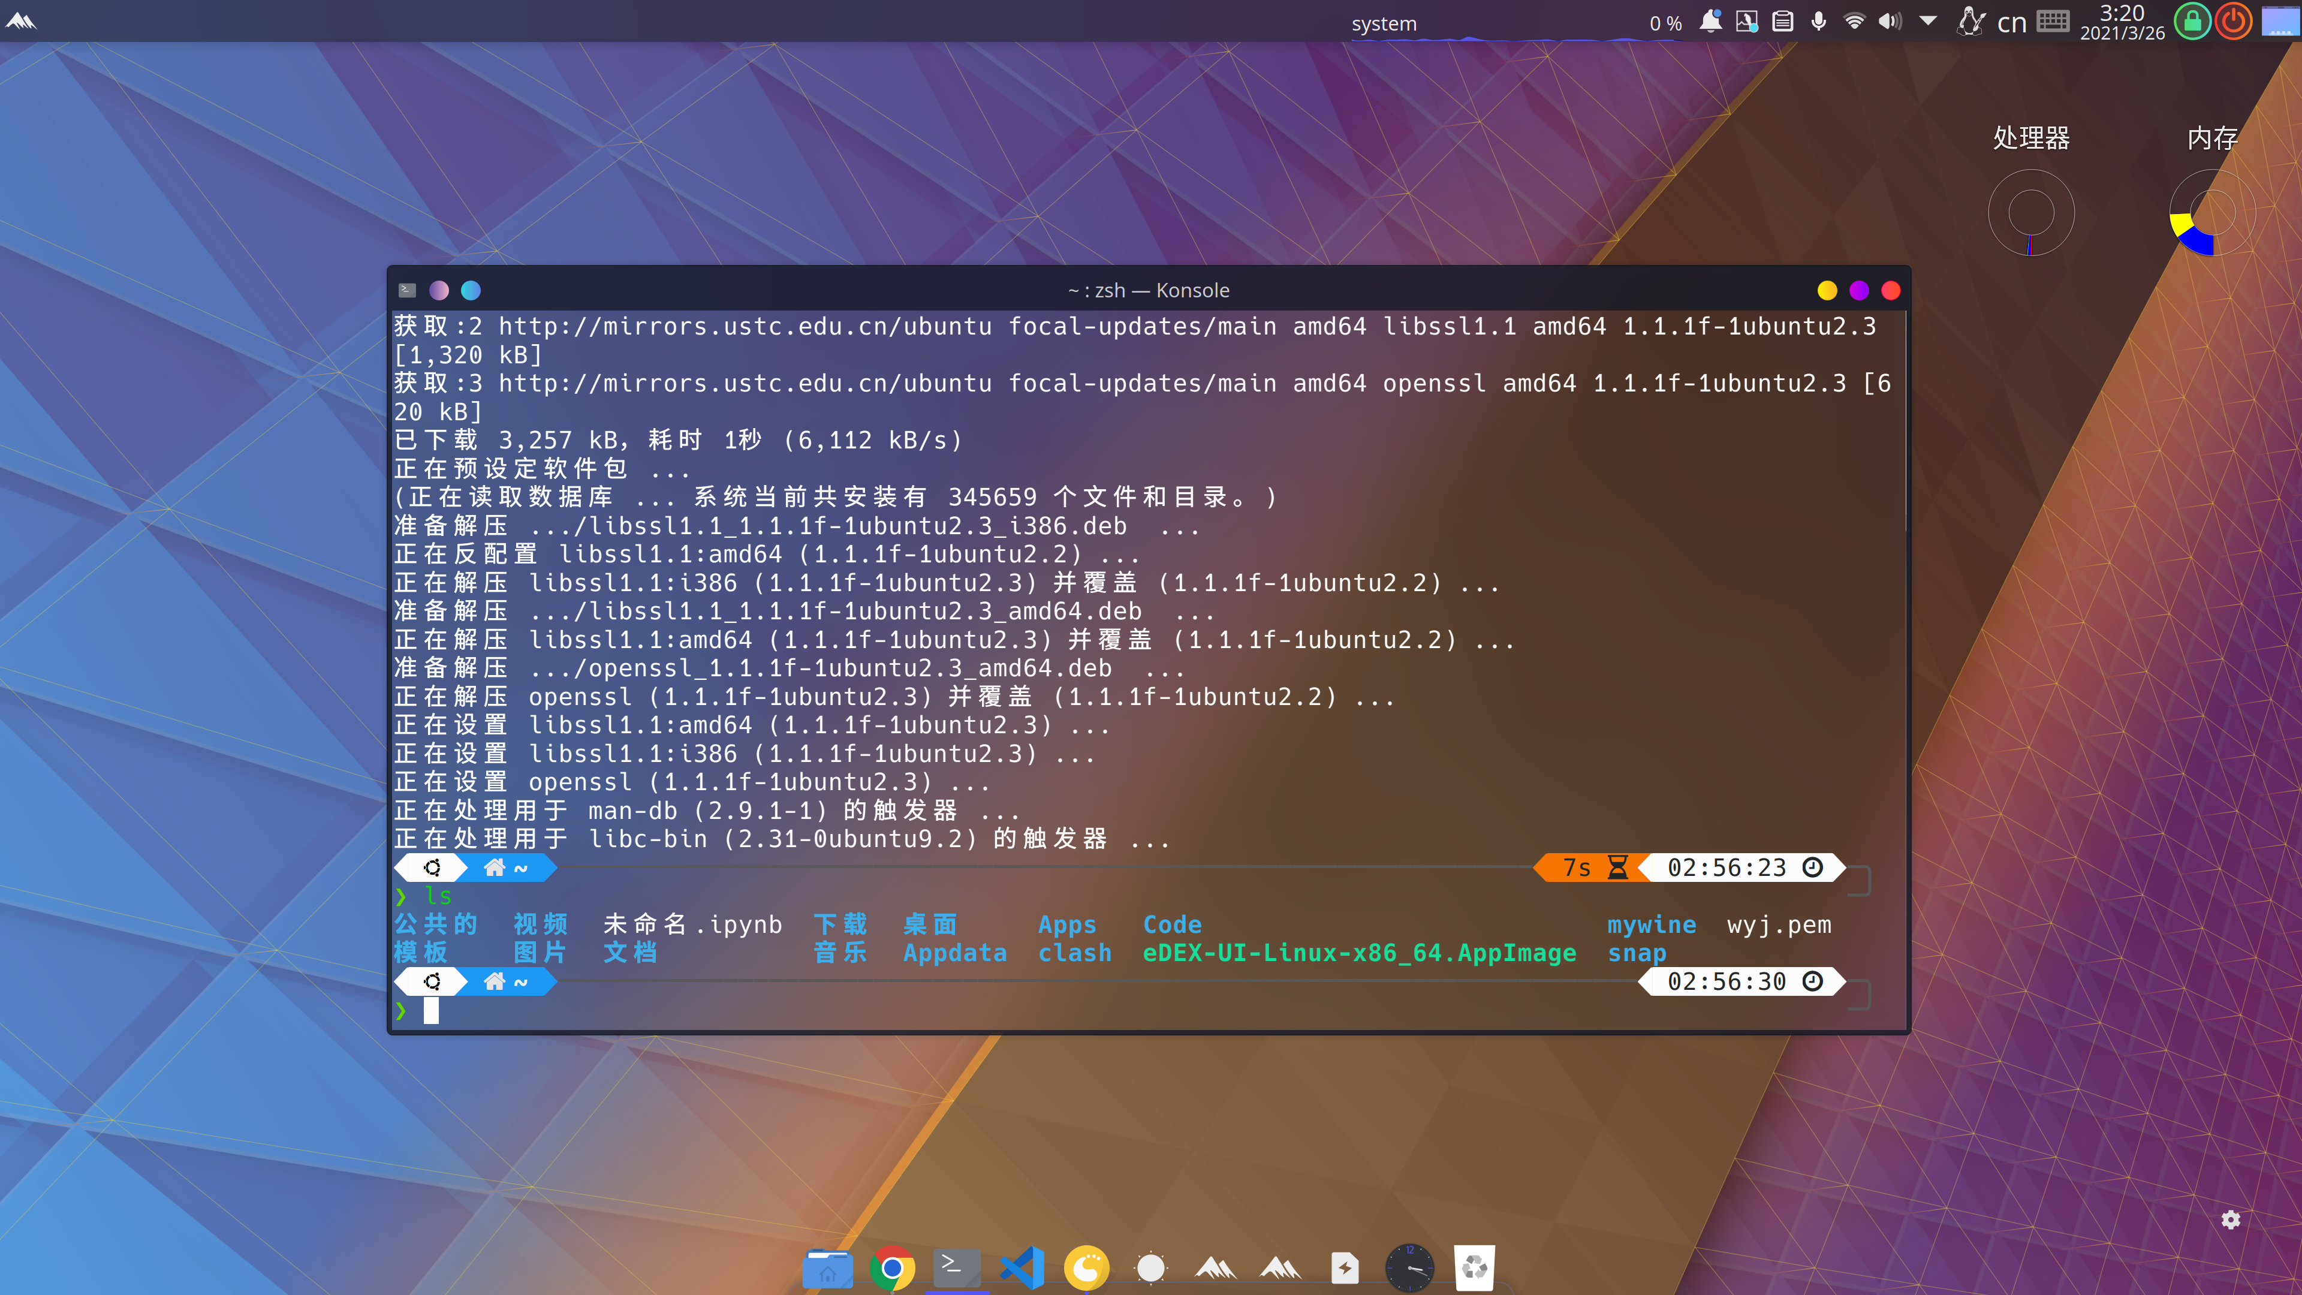Open the analog clock icon in dock
Image resolution: width=2302 pixels, height=1295 pixels.
tap(1409, 1268)
